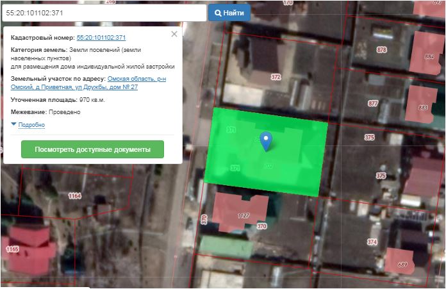Select parcel labeled 877
This screenshot has height=289, width=446.
(373, 103)
